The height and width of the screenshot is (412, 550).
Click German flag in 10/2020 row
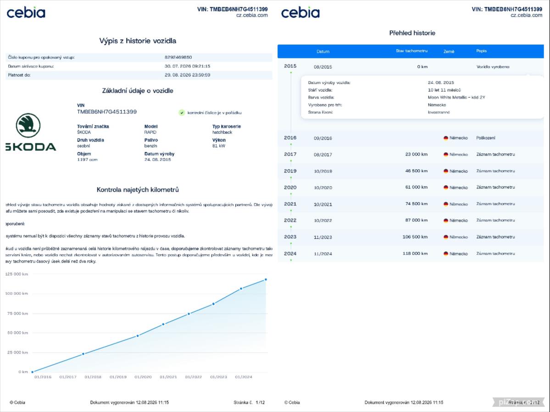(x=446, y=187)
